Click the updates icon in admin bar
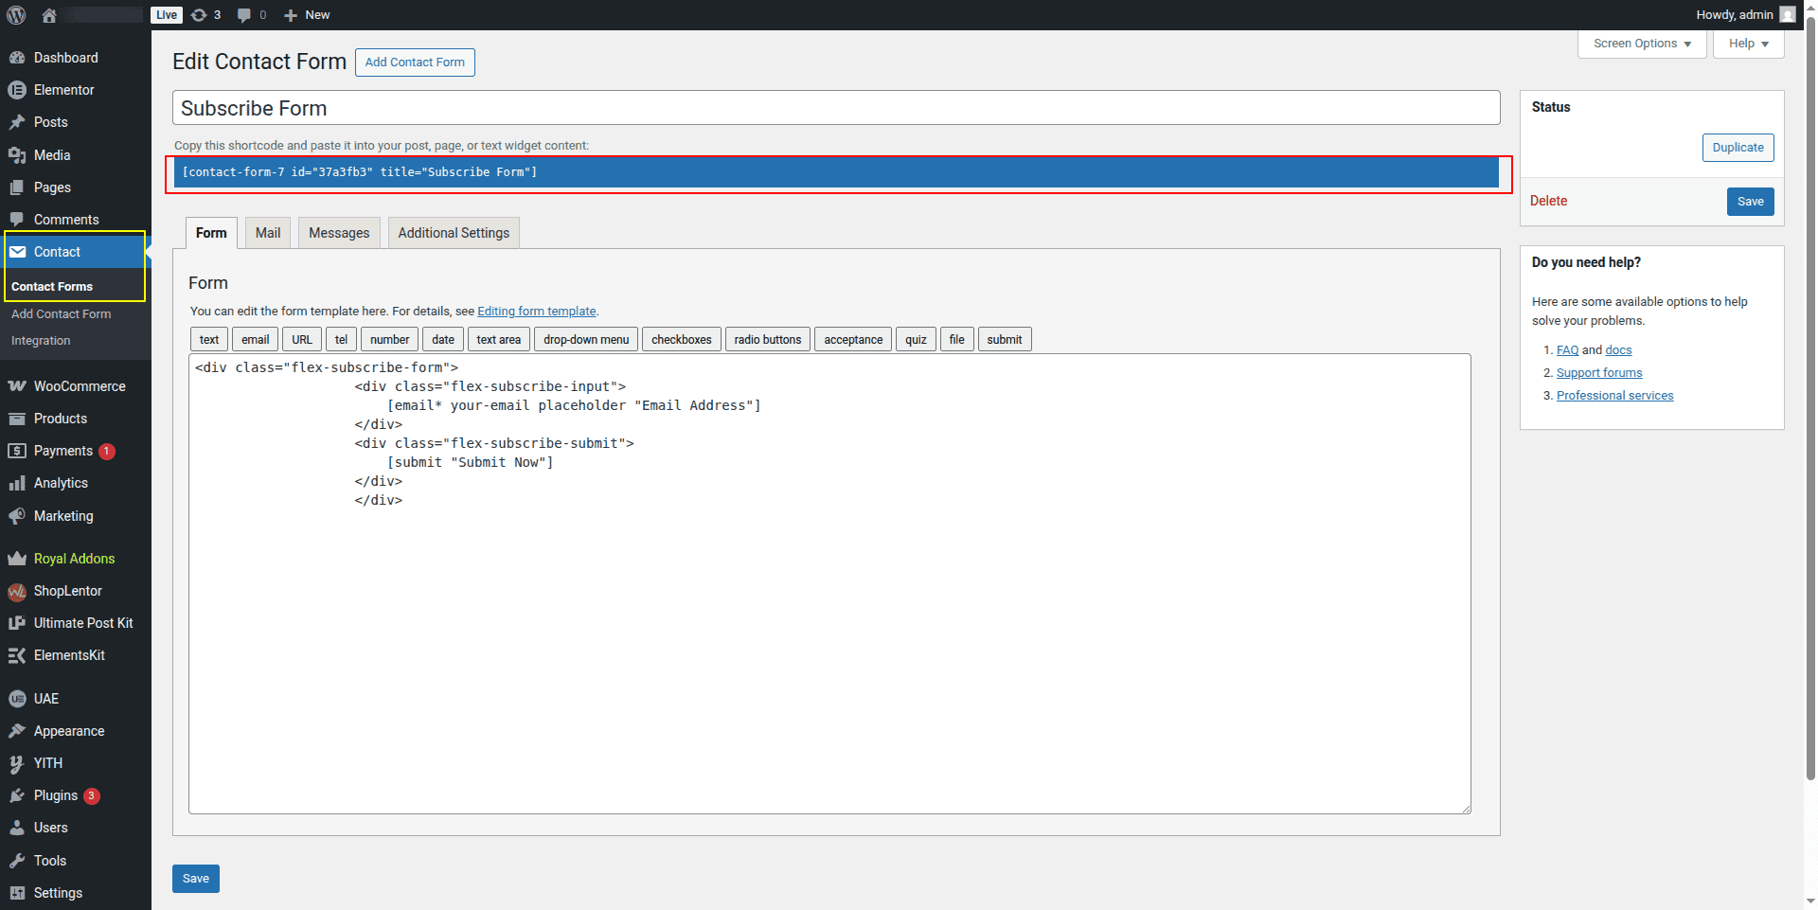This screenshot has width=1818, height=910. point(205,15)
